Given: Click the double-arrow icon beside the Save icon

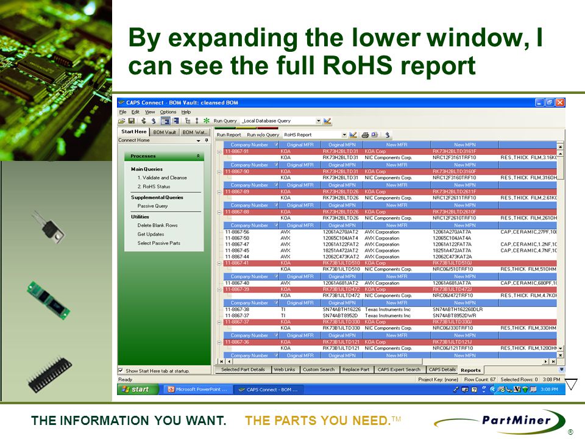Looking at the screenshot, I should 144,121.
